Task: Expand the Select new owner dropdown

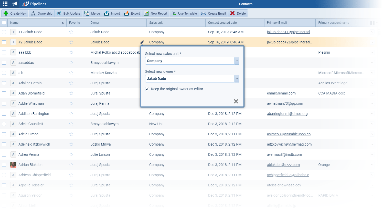Action: click(x=237, y=79)
